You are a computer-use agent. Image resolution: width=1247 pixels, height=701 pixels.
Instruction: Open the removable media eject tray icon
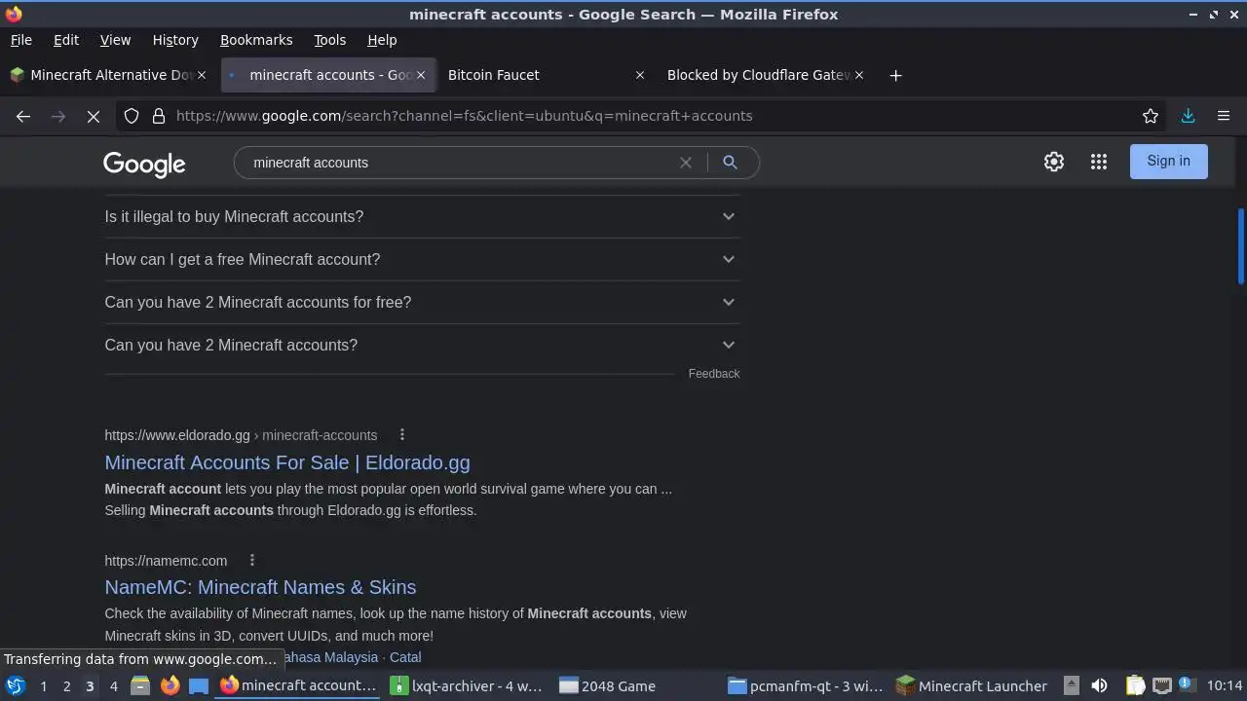[x=1071, y=685]
